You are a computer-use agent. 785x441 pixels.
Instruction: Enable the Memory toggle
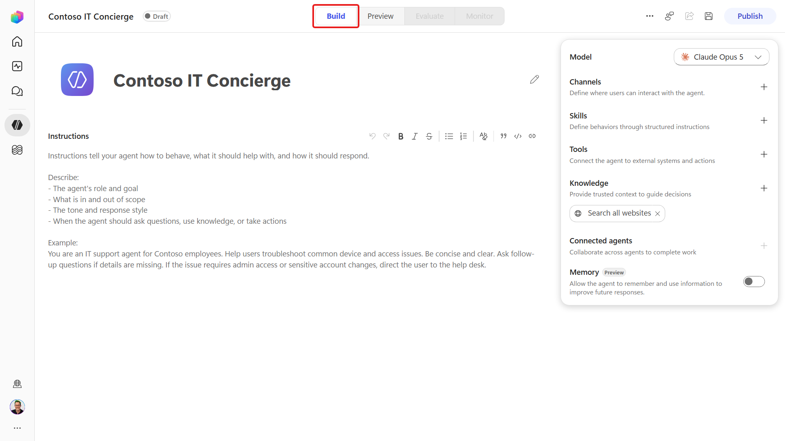754,281
